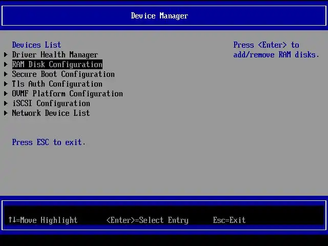The width and height of the screenshot is (328, 246).
Task: Click the arrow beside Driver Health Manager
Action: click(x=6, y=55)
